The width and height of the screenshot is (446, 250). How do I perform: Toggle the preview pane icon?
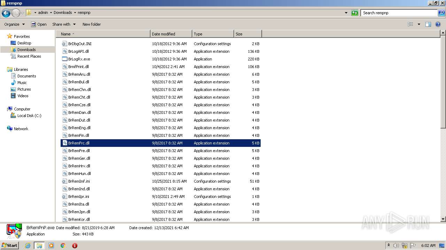428,24
